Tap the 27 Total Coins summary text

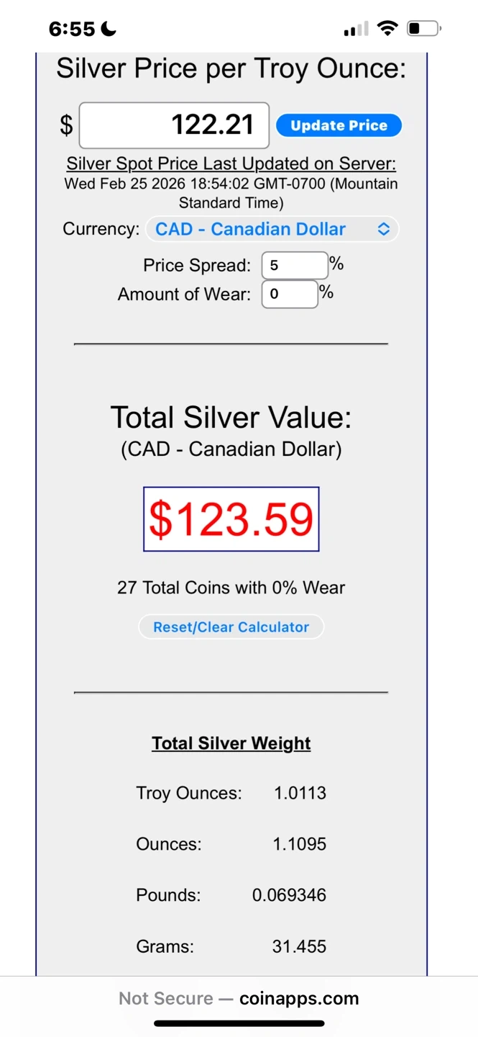(231, 588)
